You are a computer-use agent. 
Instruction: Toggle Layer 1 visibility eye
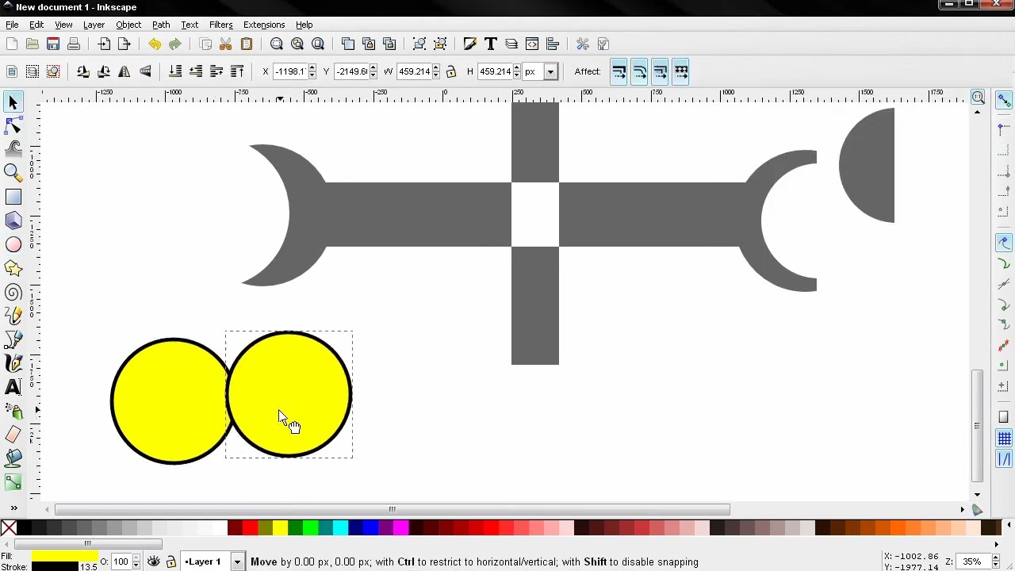click(154, 561)
